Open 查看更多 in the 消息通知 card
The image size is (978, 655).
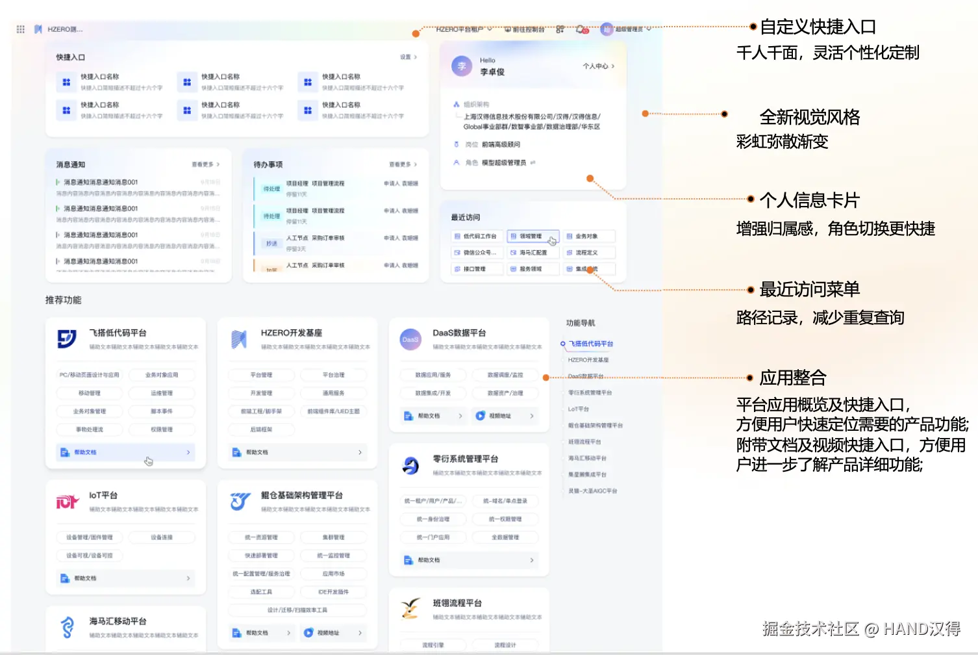pos(206,164)
